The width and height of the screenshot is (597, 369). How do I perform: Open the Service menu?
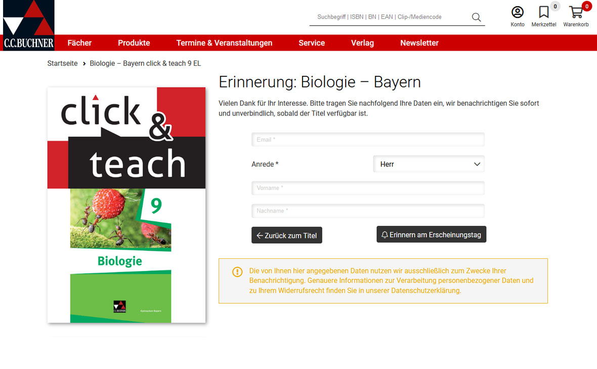tap(312, 43)
